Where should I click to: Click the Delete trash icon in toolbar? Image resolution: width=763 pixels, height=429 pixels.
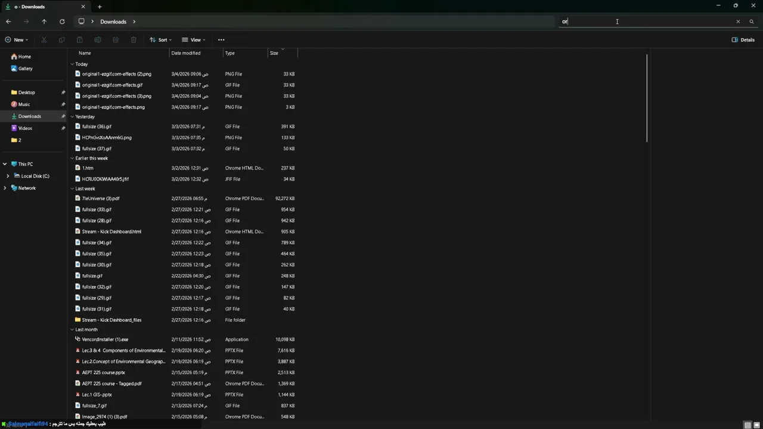click(134, 40)
